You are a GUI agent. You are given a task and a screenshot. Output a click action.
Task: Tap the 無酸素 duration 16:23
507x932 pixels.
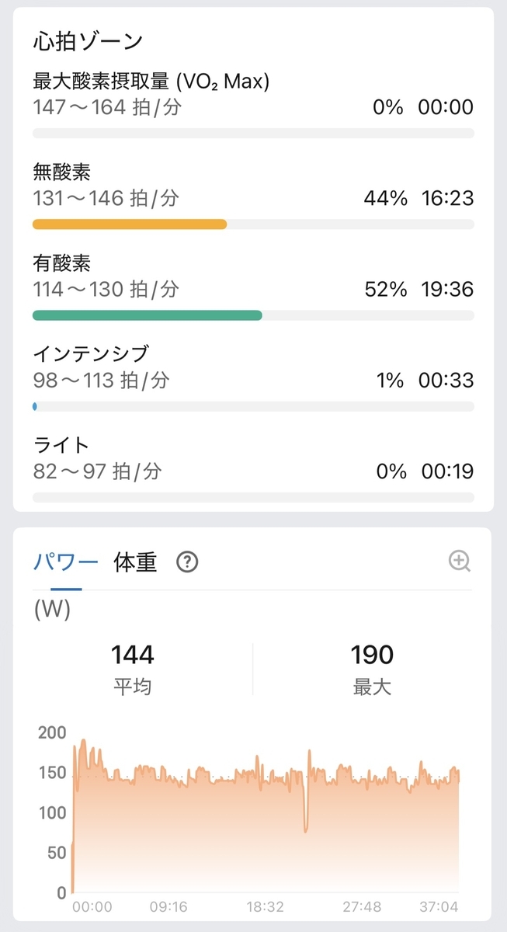[447, 198]
